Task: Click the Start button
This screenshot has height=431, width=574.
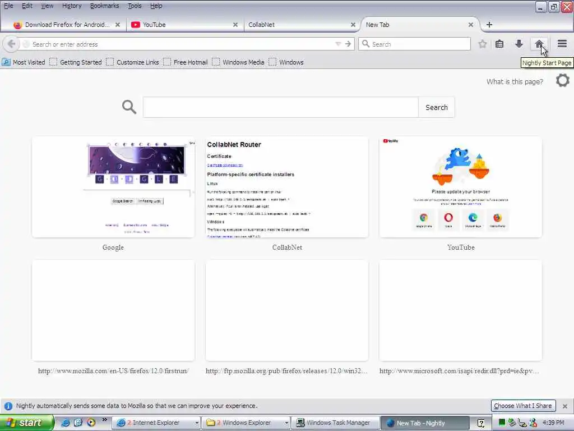Action: tap(27, 423)
